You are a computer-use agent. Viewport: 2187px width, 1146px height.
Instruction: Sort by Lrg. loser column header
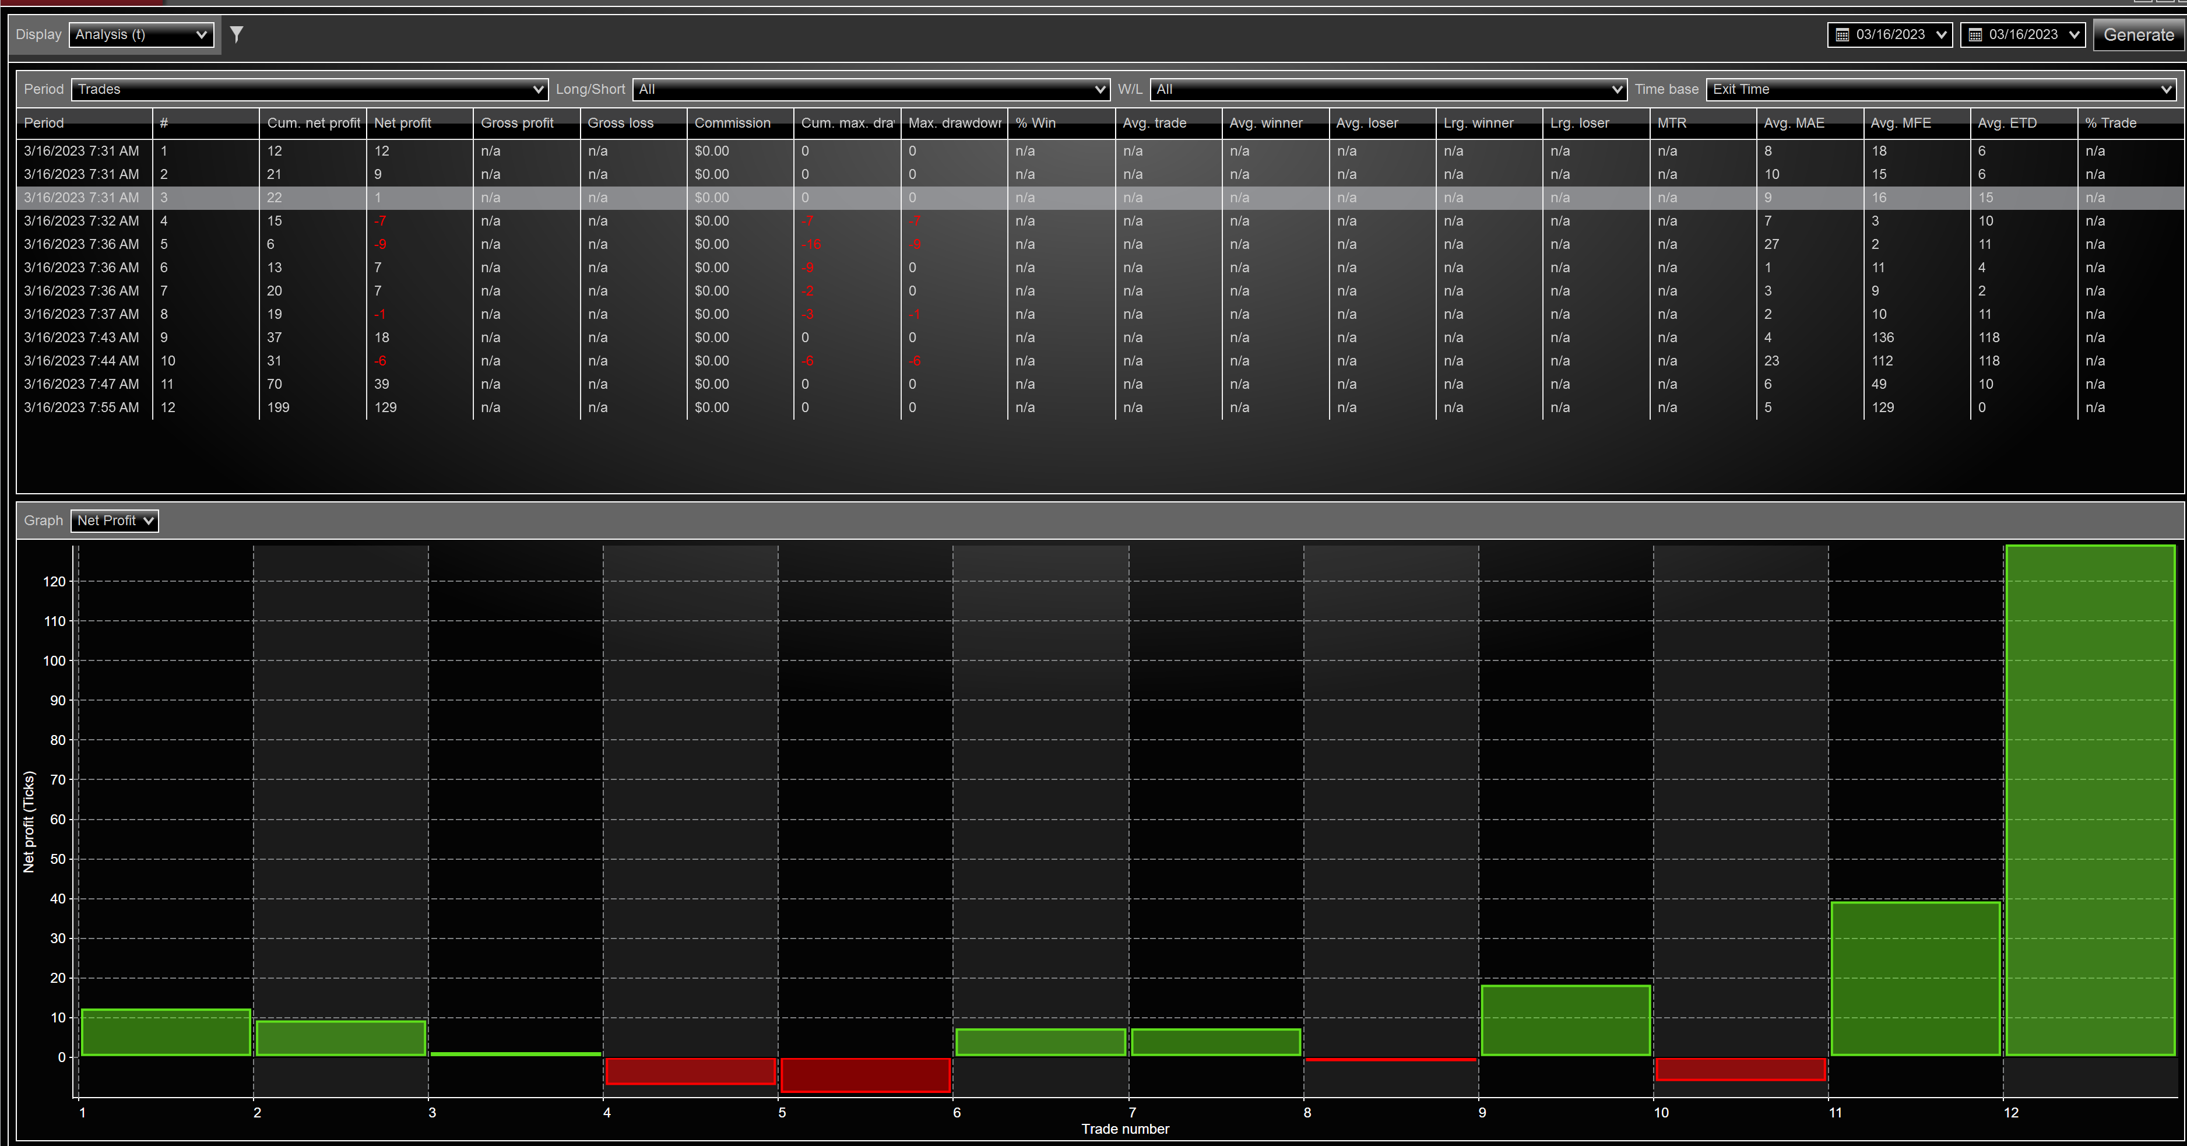coord(1596,123)
